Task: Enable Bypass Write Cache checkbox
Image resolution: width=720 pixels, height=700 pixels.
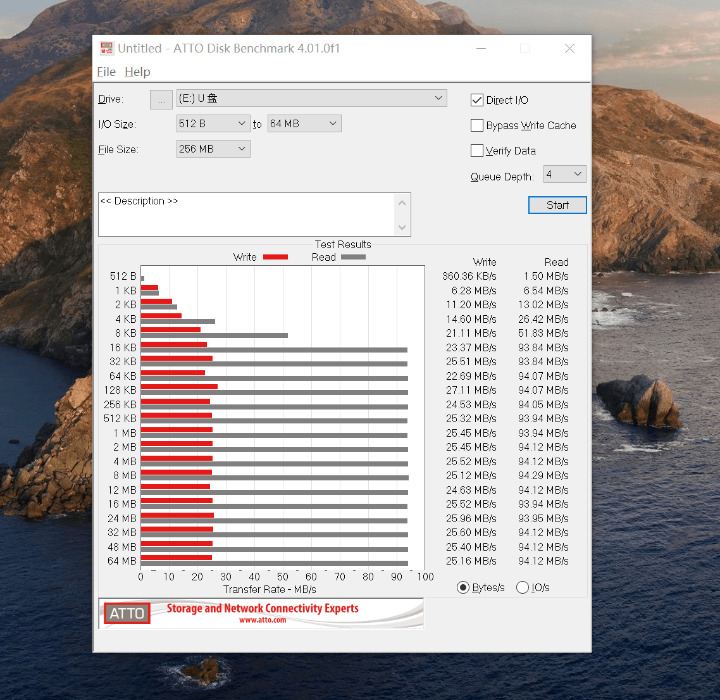Action: tap(477, 125)
